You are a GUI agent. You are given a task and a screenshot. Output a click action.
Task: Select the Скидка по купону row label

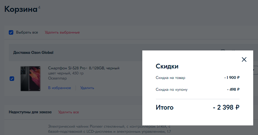171,90
